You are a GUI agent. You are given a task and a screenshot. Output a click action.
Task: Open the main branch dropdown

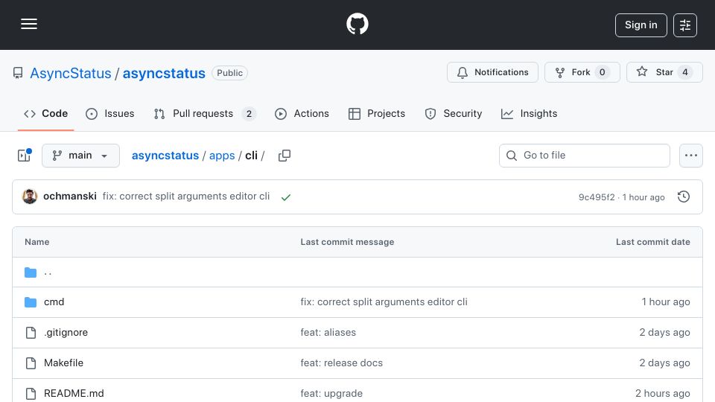pos(80,156)
